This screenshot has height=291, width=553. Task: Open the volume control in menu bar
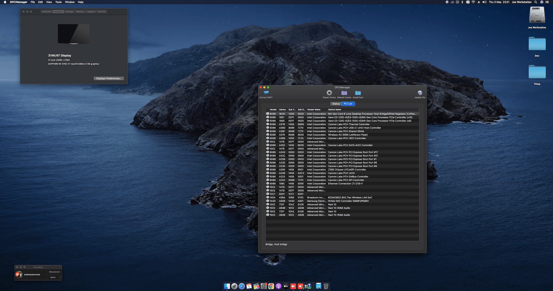484,2
